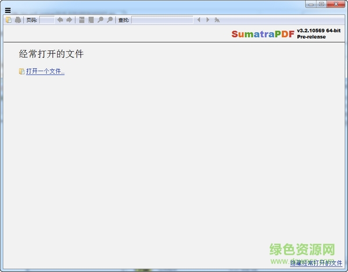Minimize the SumatraPDF window
This screenshot has width=348, height=272.
(311, 4)
